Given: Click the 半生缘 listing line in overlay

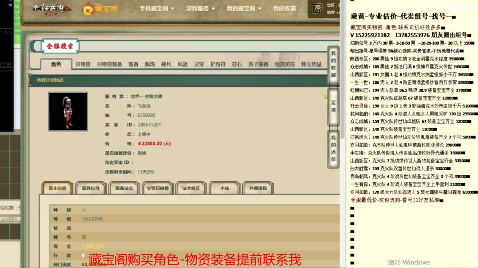Looking at the screenshot, I should tap(407, 153).
